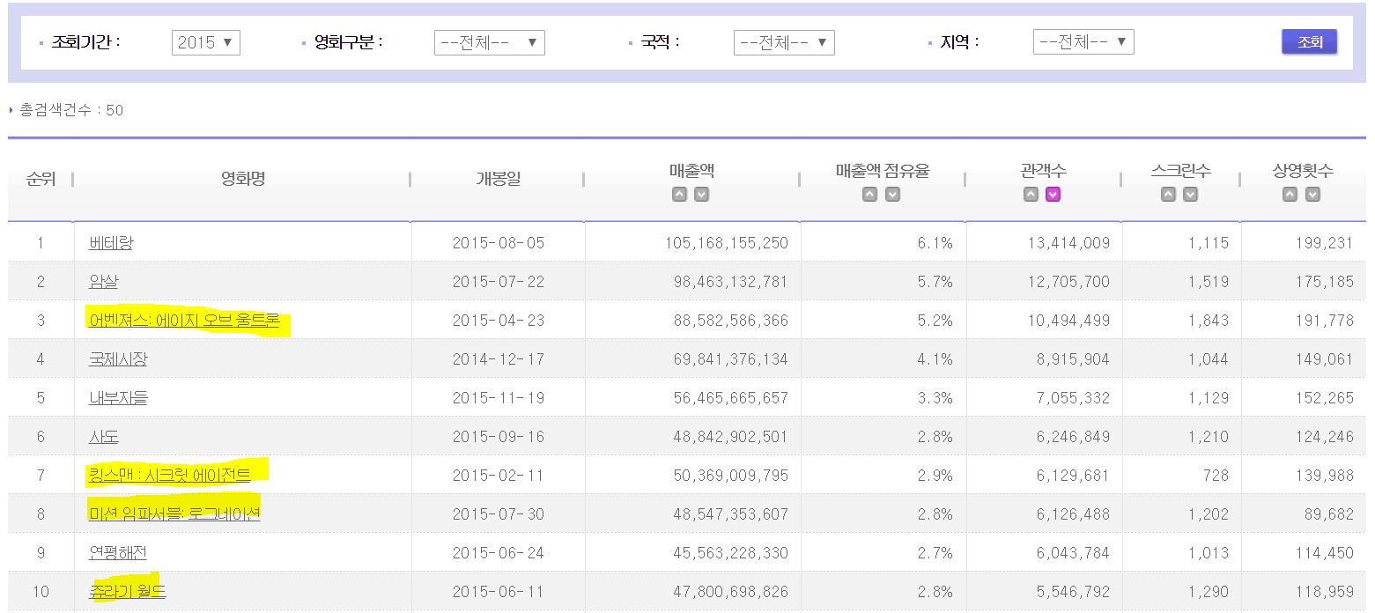Screen dimensions: 1375x613
Task: Open the 베테랑 movie link
Action: pyautogui.click(x=111, y=243)
